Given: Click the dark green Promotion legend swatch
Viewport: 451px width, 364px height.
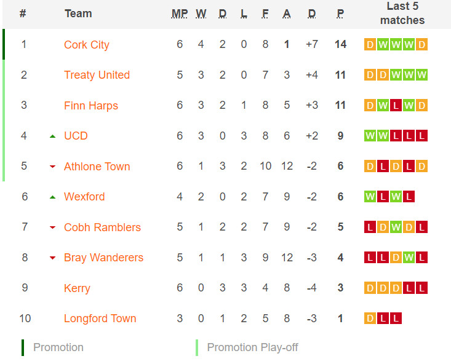Looking at the screenshot, I should click(23, 347).
